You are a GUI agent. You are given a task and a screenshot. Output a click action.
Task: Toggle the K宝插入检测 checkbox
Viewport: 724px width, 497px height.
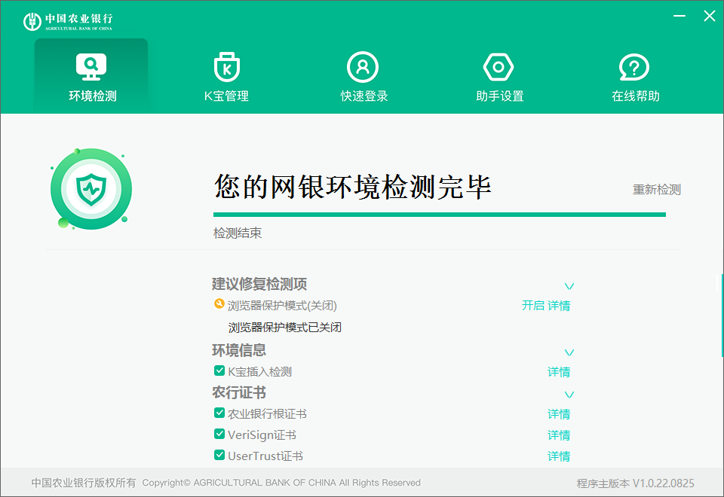(x=219, y=370)
